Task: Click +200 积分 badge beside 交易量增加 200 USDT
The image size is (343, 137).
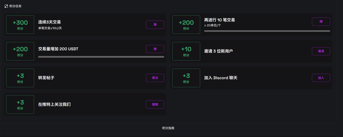Action: tap(20, 51)
